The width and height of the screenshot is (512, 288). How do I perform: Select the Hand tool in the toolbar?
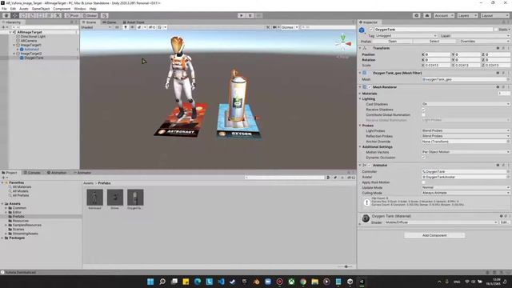pos(6,15)
